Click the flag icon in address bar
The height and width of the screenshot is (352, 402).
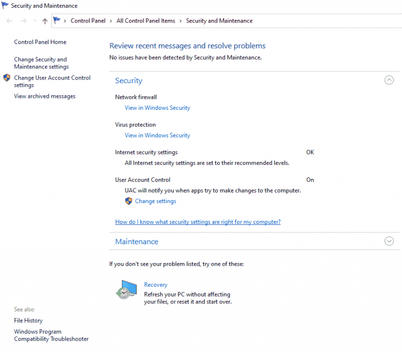pos(57,21)
